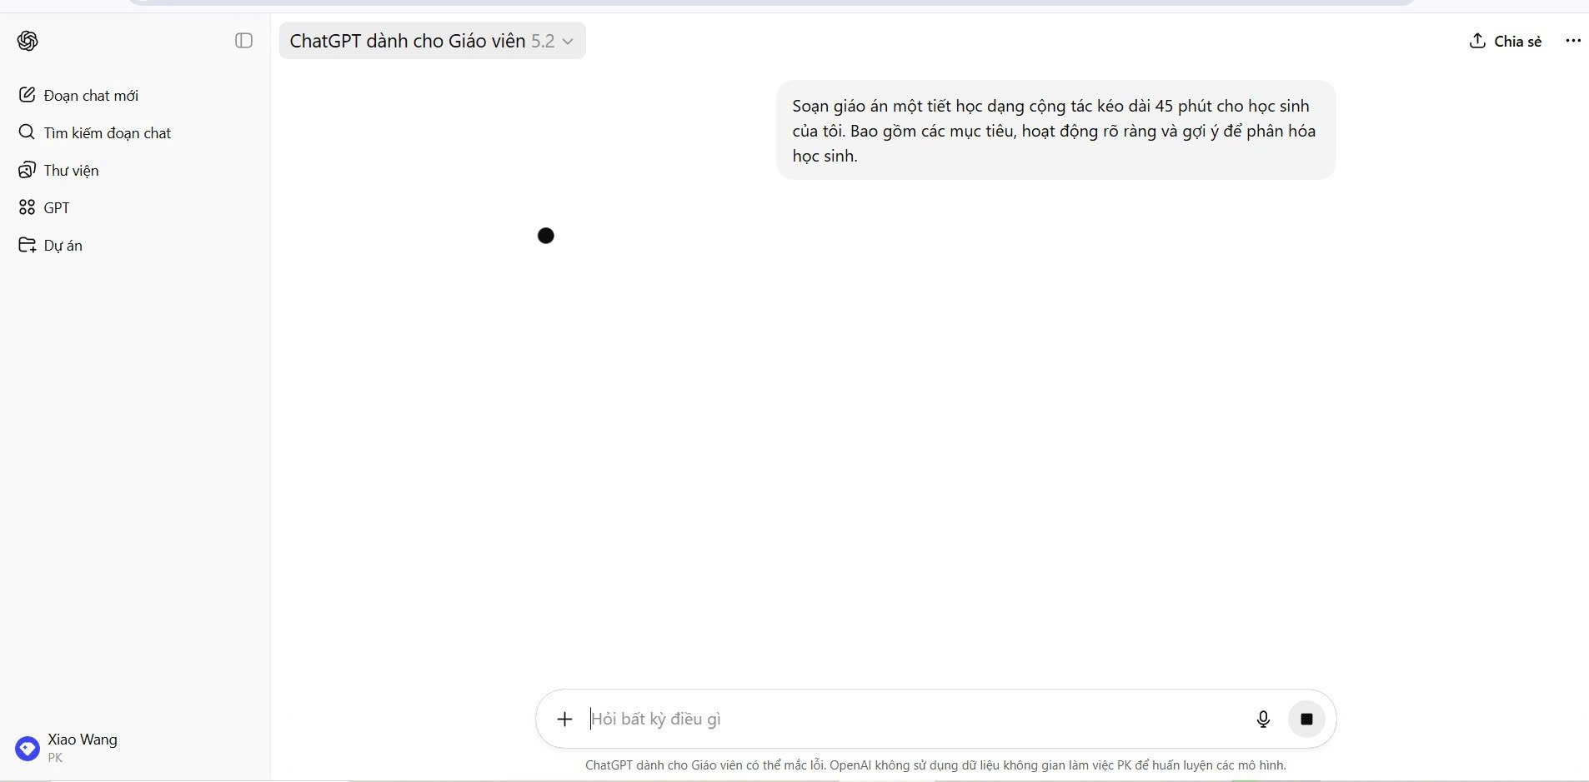Click the user message bubble text
The image size is (1589, 782).
click(1055, 131)
